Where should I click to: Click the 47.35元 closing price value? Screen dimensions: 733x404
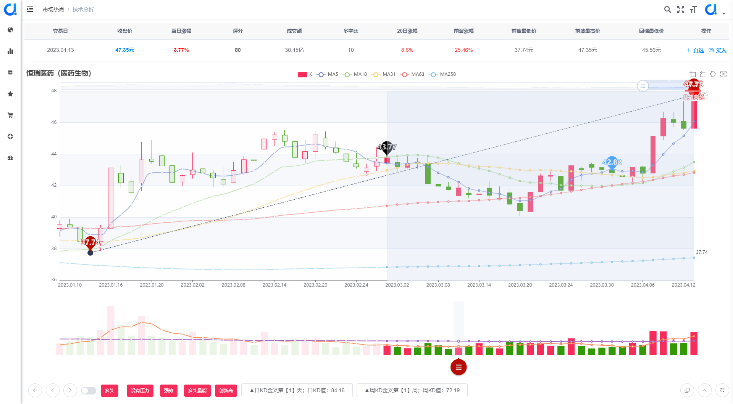point(125,50)
